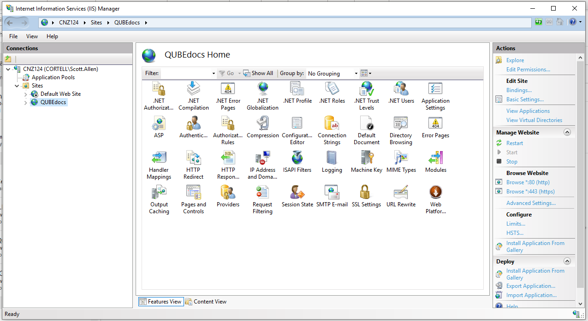
Task: Open the Filter dropdown arrow
Action: (x=214, y=73)
